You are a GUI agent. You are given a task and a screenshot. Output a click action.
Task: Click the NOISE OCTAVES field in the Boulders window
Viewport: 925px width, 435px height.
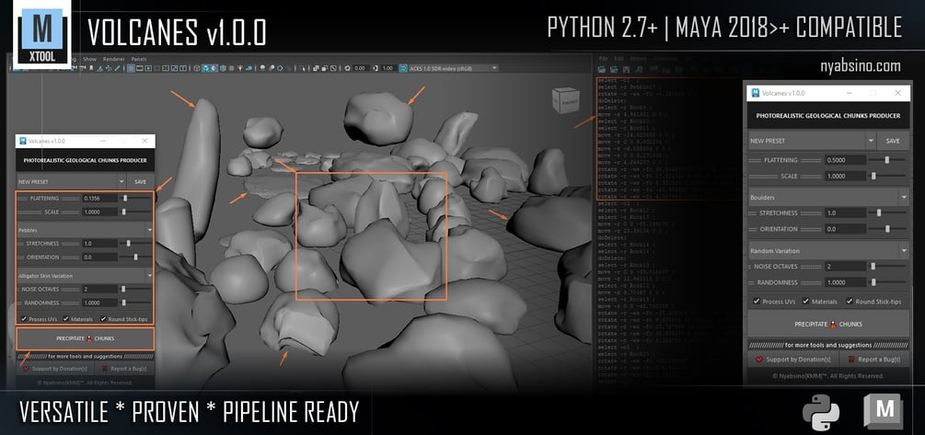click(846, 267)
